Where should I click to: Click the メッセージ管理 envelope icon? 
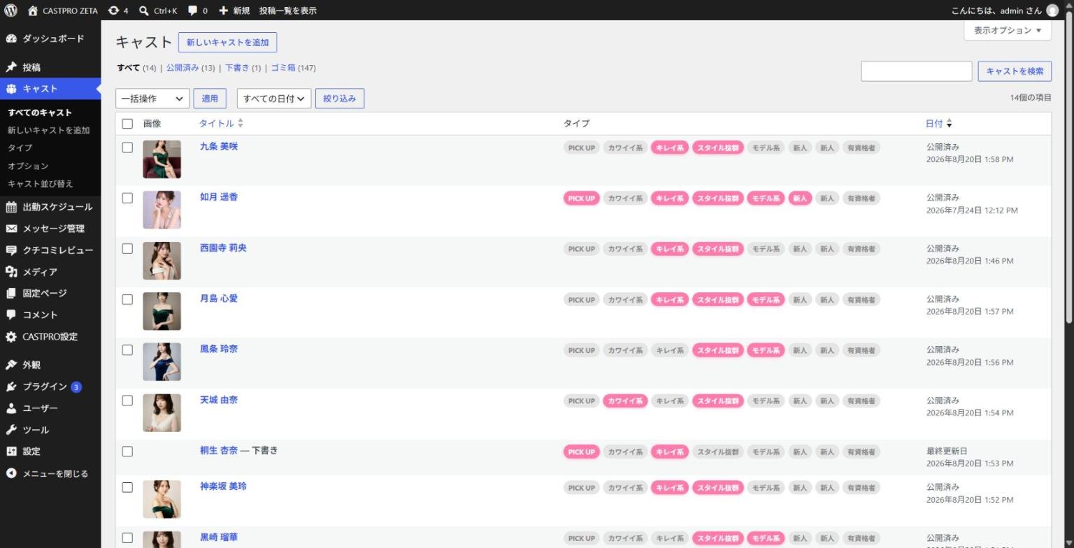pos(11,229)
